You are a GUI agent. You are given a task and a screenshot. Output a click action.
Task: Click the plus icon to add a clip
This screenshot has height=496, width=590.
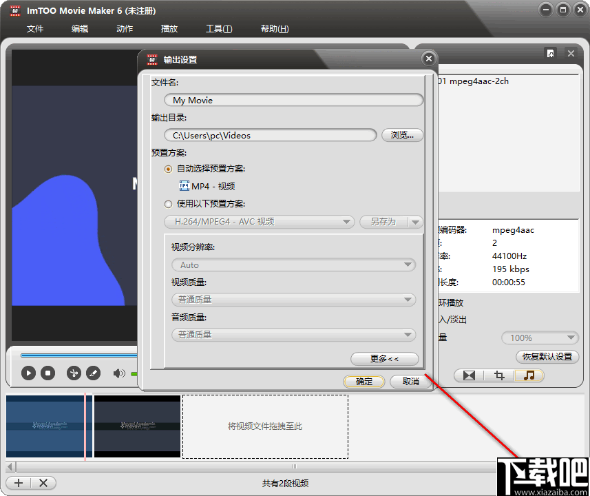tap(18, 482)
